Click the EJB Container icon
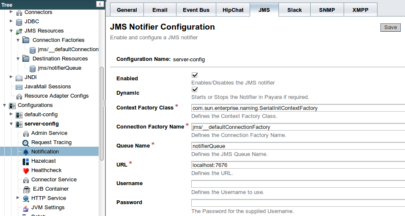 (27, 189)
